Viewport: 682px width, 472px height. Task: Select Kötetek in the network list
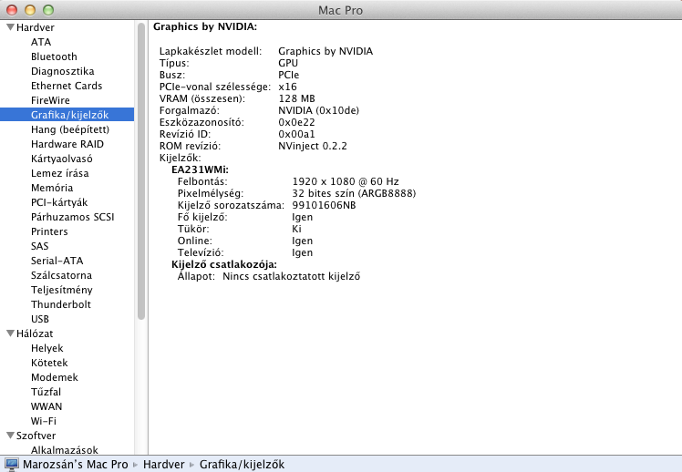49,363
